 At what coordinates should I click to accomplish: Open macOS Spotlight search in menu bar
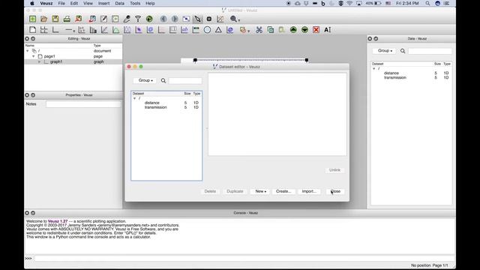[427, 3]
